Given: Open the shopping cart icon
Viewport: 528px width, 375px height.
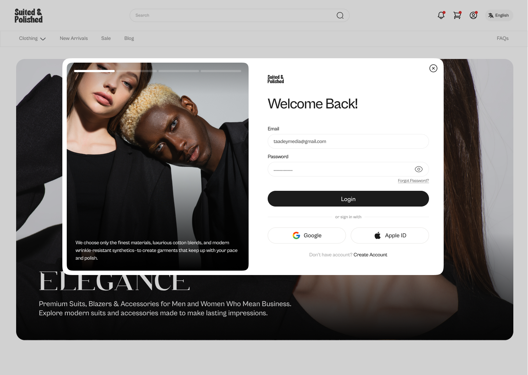Looking at the screenshot, I should [457, 15].
